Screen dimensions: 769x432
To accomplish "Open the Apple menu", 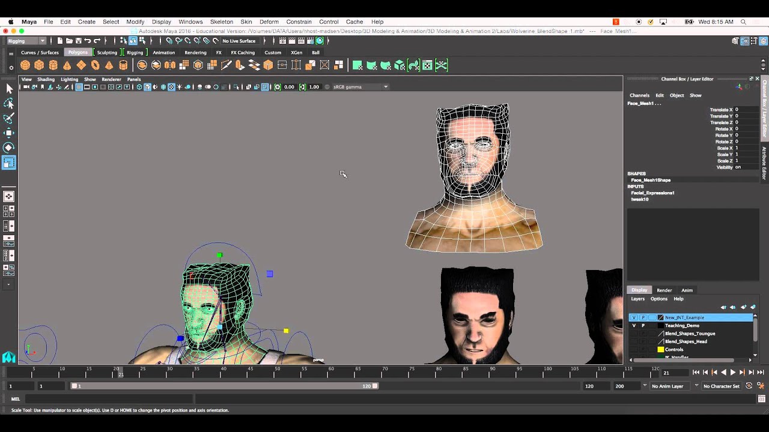I will pos(10,22).
